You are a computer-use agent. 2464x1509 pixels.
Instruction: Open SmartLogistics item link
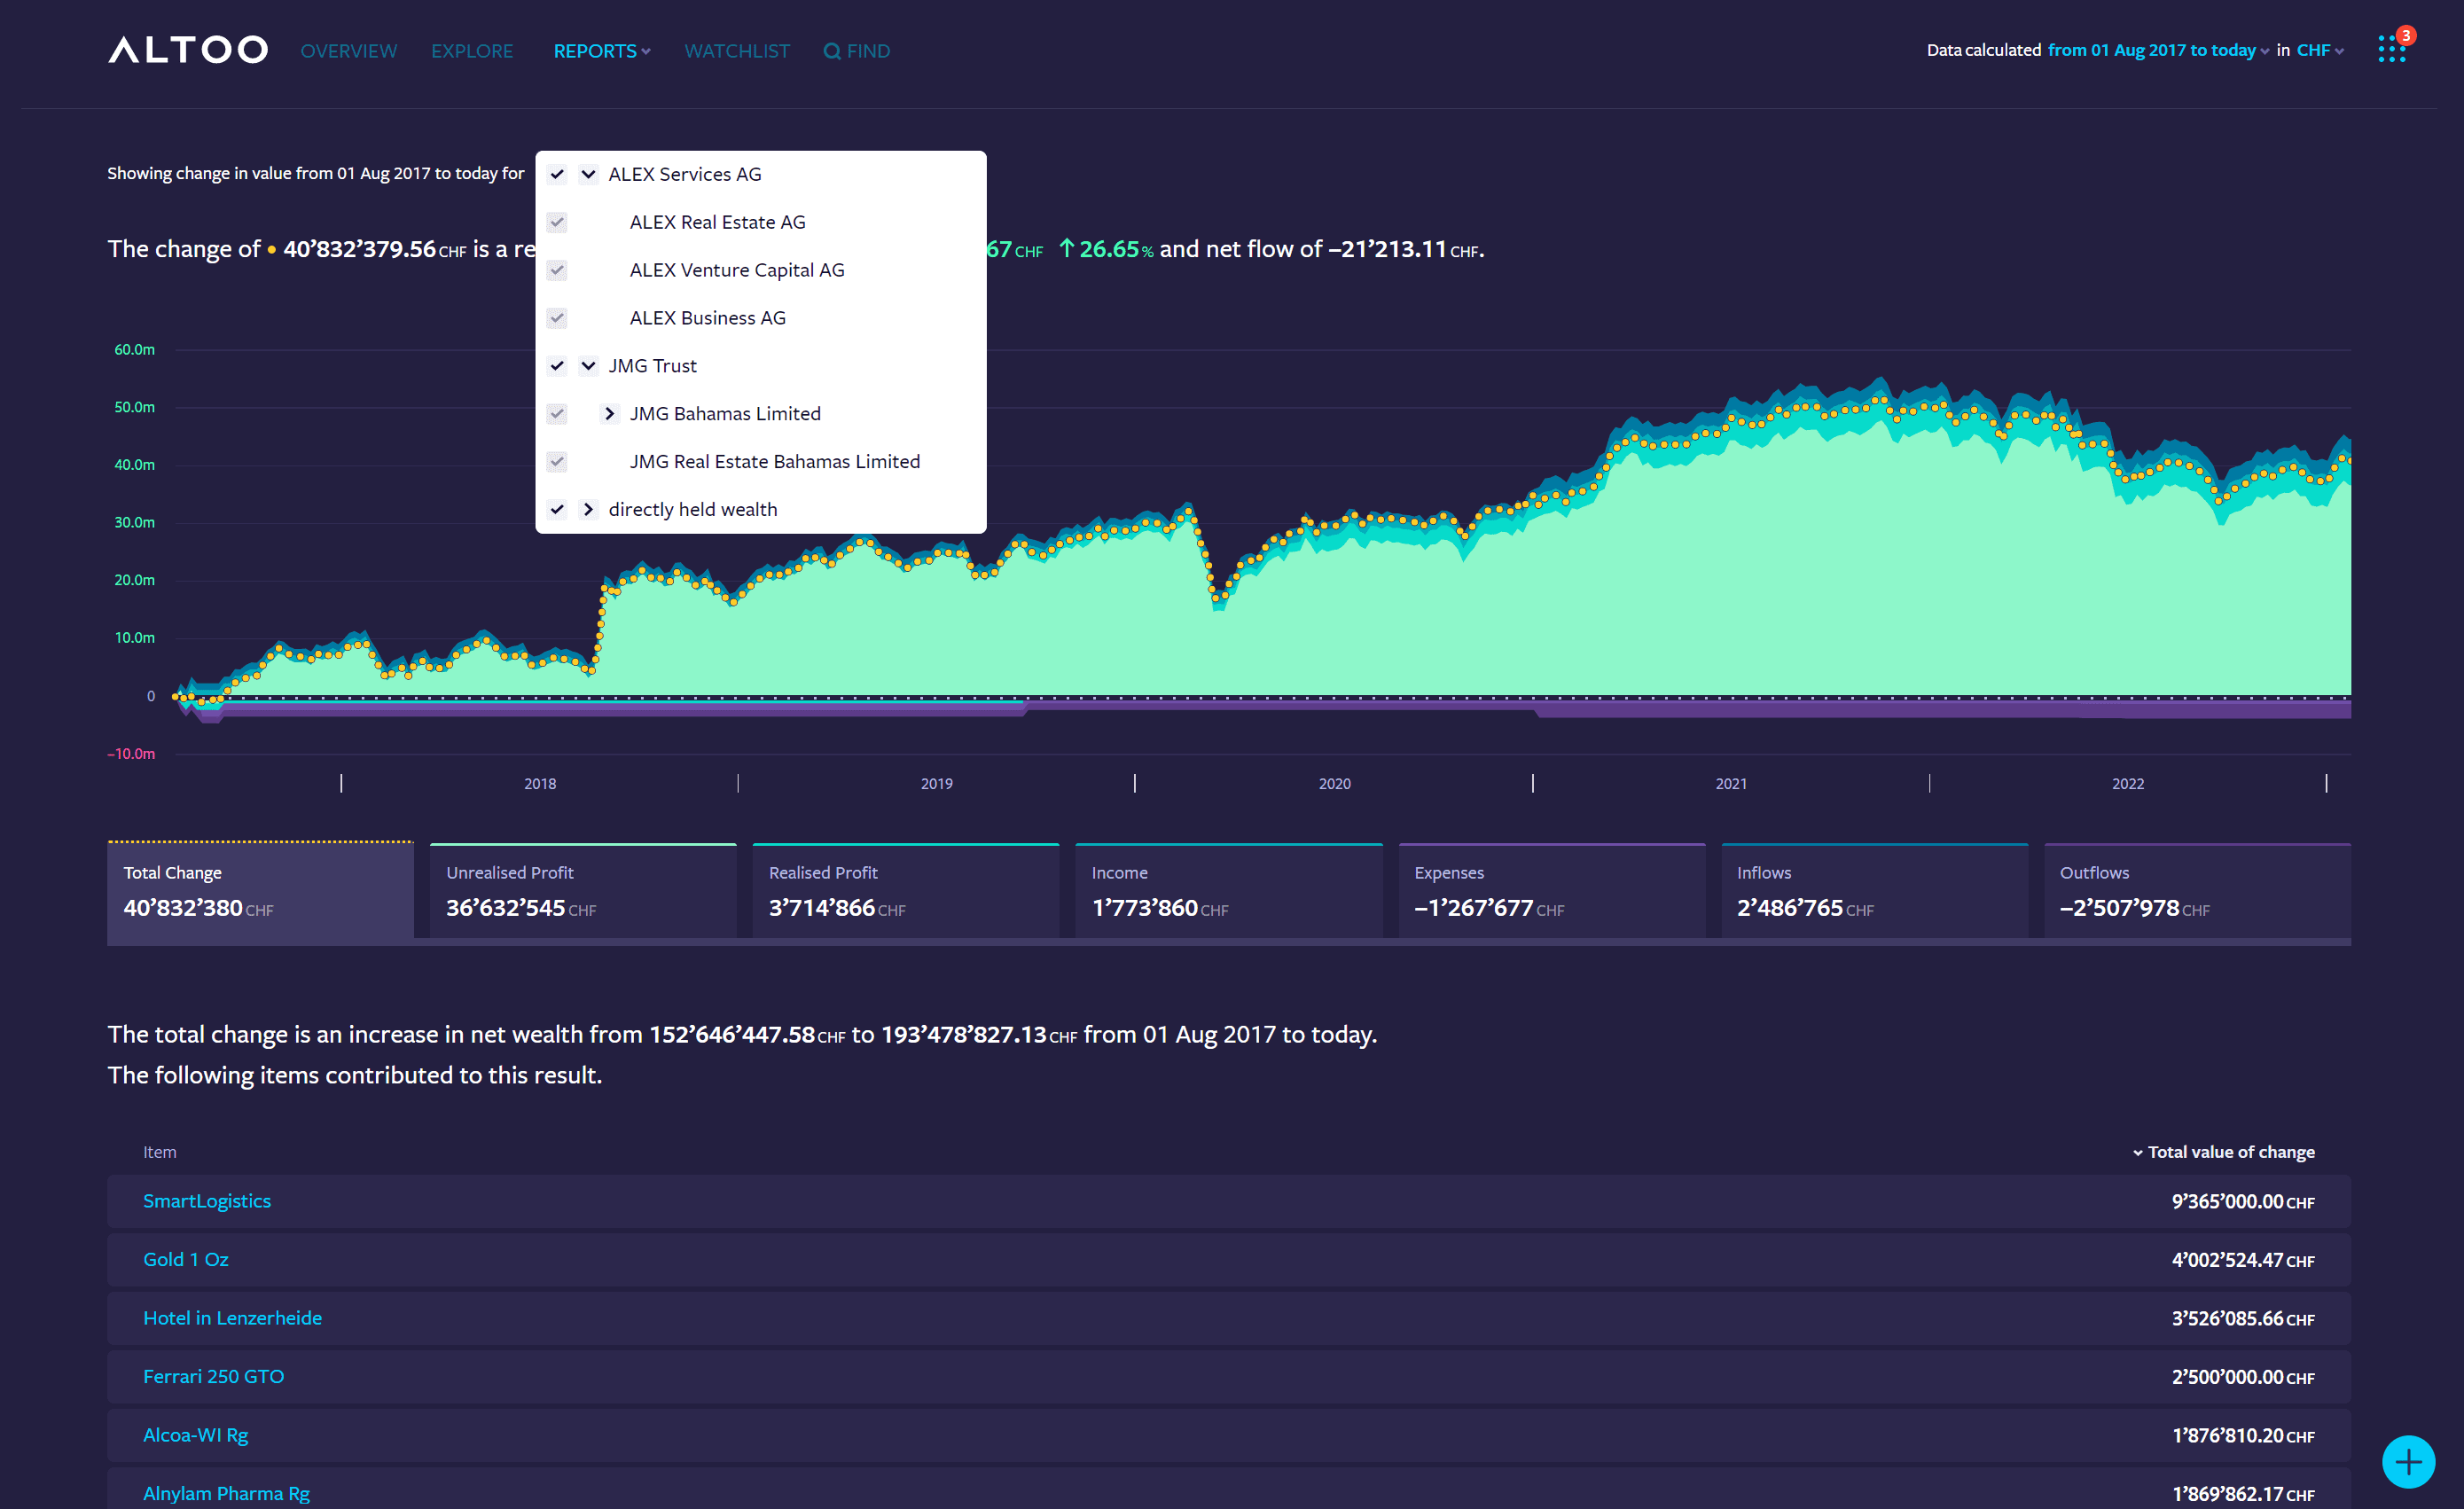(207, 1201)
